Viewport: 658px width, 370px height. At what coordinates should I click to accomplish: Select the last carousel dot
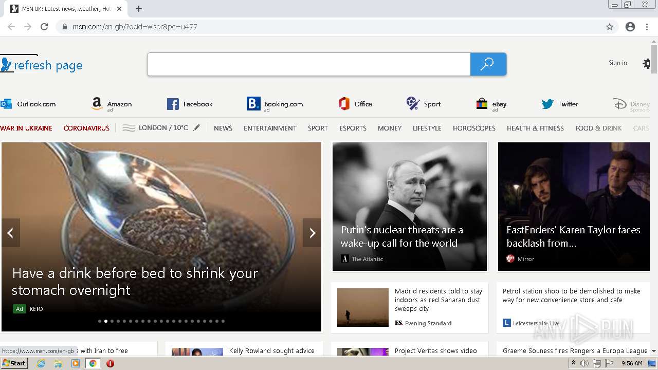coord(223,321)
